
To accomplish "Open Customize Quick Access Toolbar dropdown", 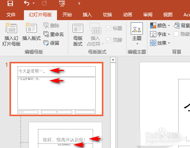I will [x=79, y=3].
